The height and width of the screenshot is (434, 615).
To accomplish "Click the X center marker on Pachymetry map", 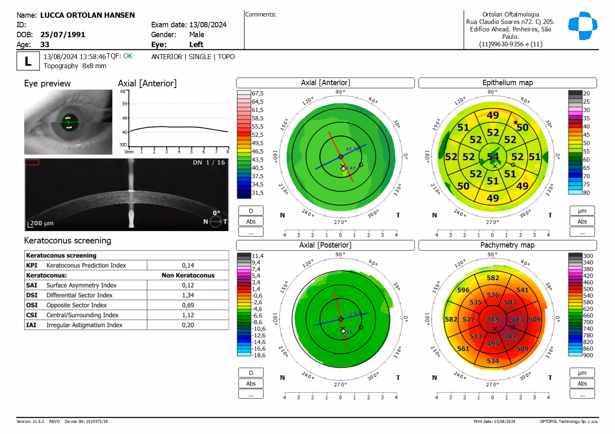I will coord(495,329).
